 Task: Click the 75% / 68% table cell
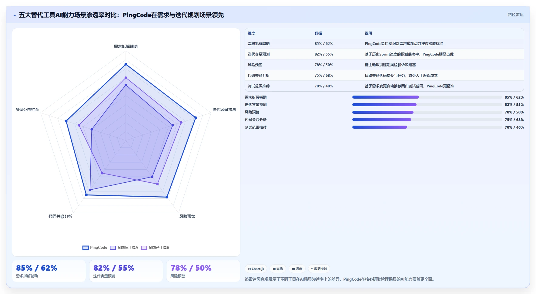[324, 76]
